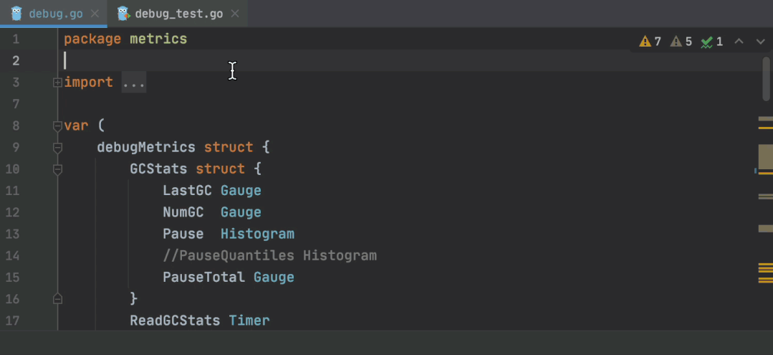Click the Go gopher icon on debug.go tab
Viewport: 773px width, 355px height.
click(16, 14)
